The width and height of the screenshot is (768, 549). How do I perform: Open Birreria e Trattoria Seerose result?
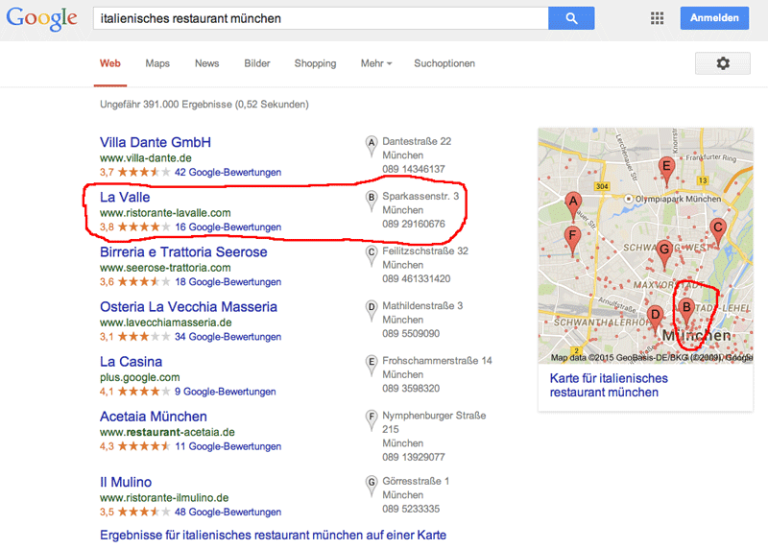(183, 252)
